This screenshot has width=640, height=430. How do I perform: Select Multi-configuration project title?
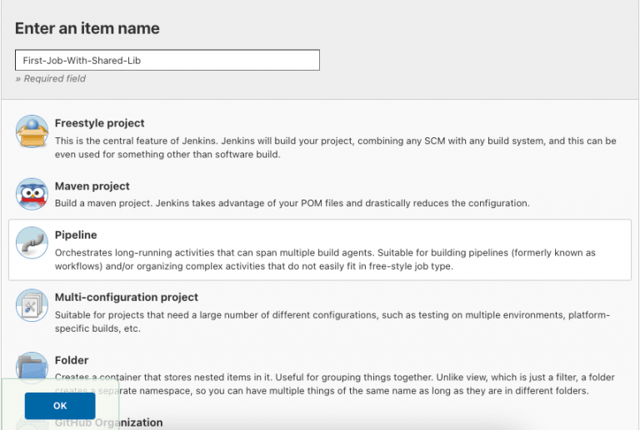point(126,297)
